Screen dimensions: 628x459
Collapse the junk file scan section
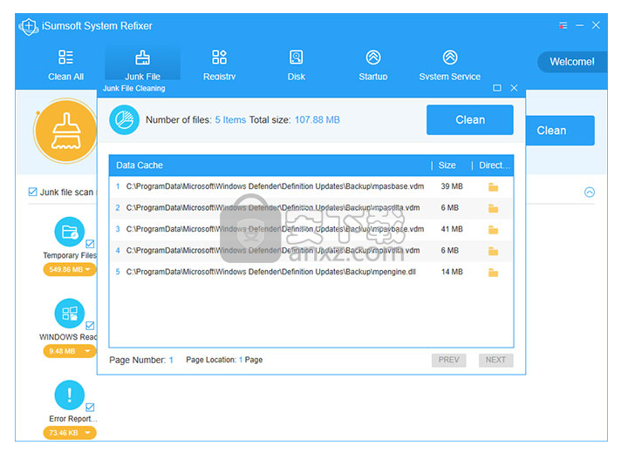[589, 192]
